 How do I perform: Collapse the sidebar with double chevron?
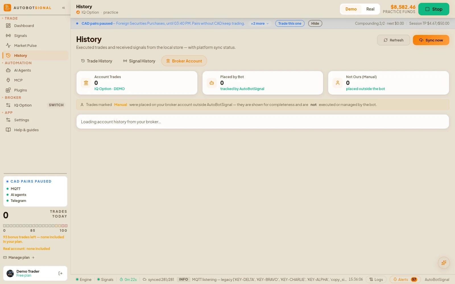[63, 8]
